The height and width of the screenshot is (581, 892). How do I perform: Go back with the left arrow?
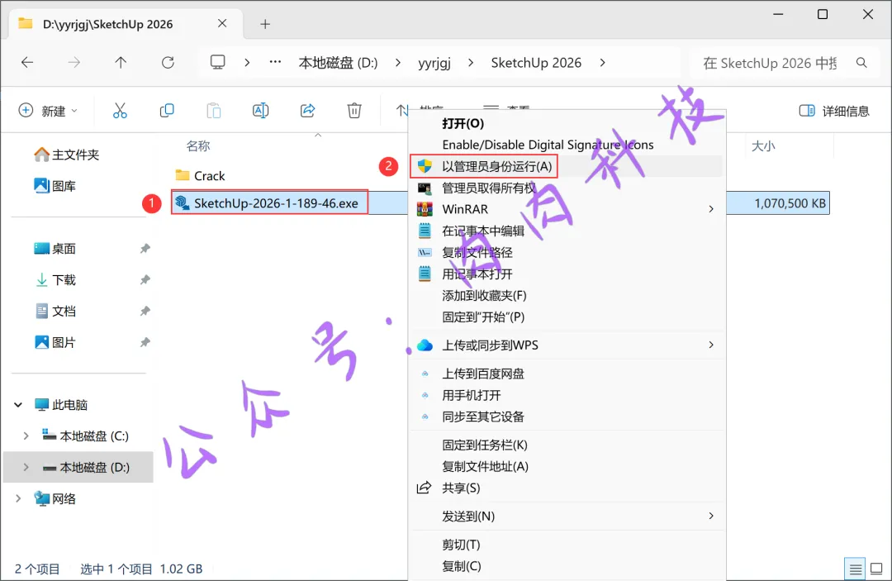pyautogui.click(x=27, y=63)
